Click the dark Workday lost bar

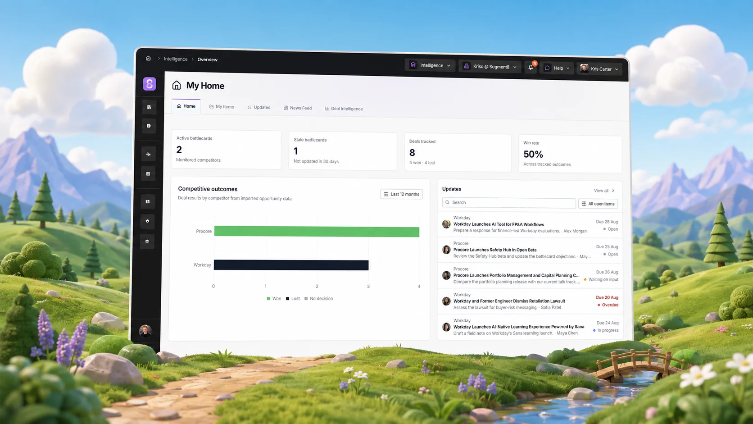point(291,265)
